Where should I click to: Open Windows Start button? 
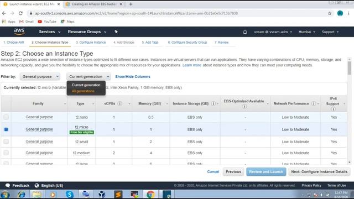tap(5, 195)
